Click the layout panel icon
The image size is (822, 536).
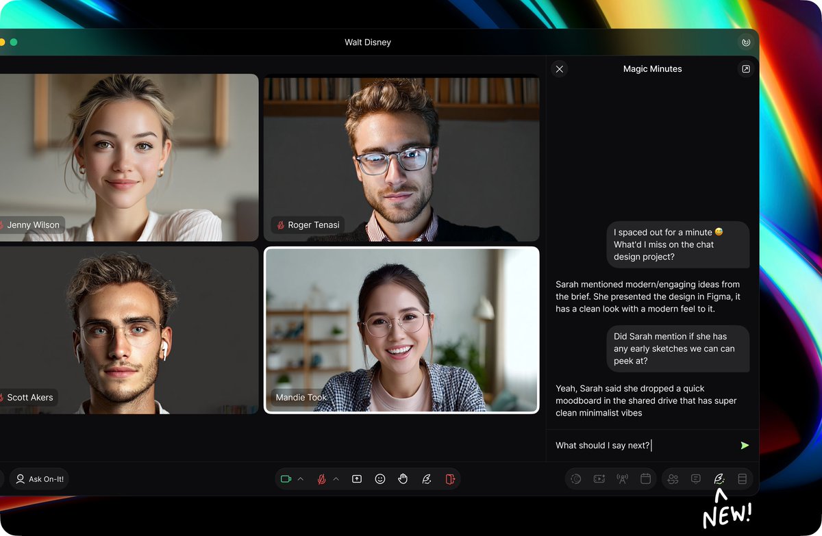742,479
